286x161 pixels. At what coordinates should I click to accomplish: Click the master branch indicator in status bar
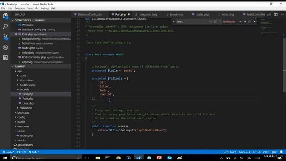tap(8, 152)
